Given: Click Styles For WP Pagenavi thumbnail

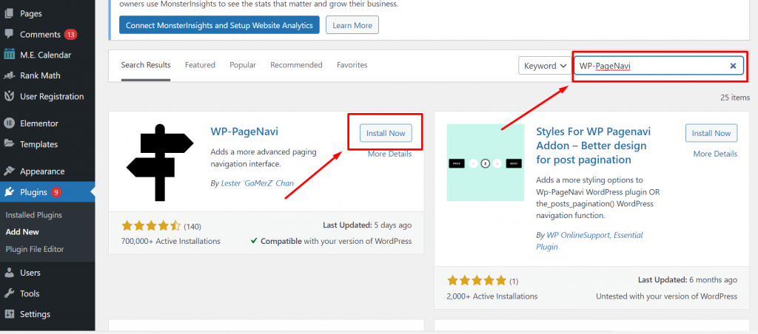Looking at the screenshot, I should (486, 163).
